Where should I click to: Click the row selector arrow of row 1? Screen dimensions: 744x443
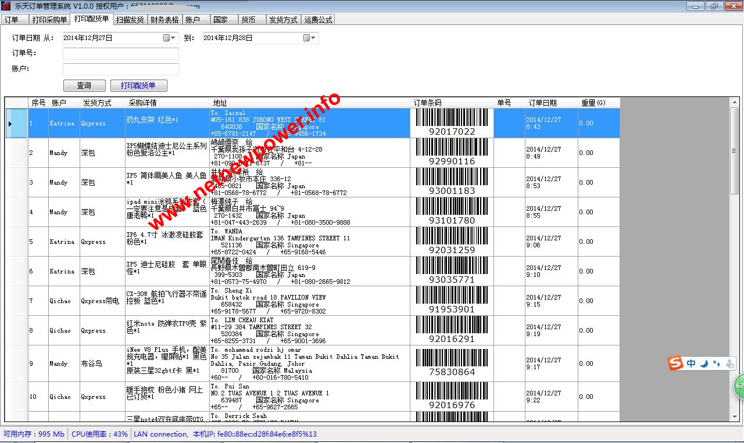pyautogui.click(x=16, y=123)
